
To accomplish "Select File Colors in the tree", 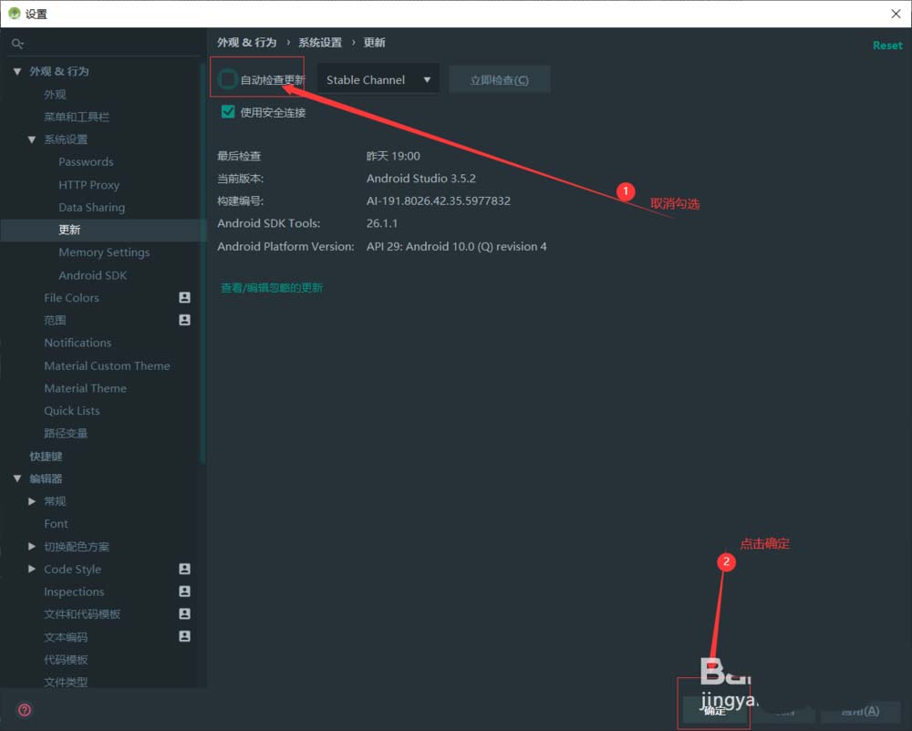I will (x=71, y=297).
